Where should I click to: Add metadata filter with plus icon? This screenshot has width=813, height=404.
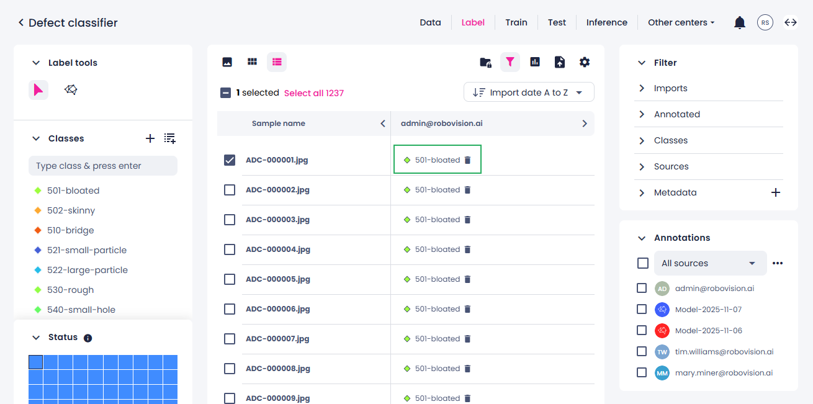[x=776, y=192]
